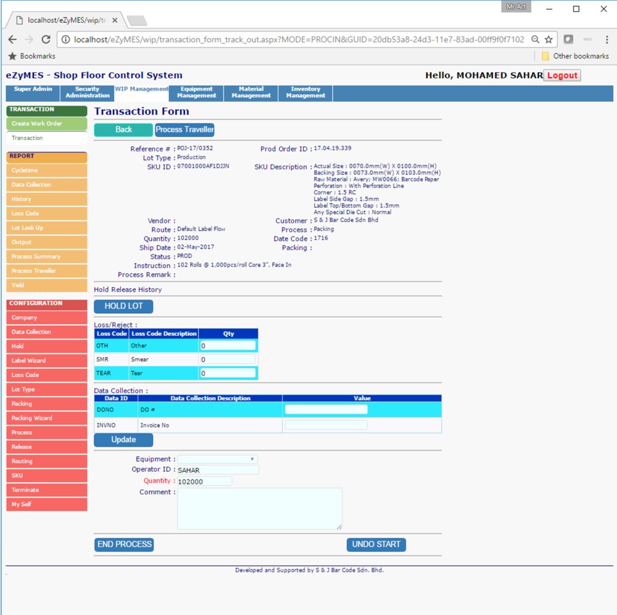Log out using the Logout button
The height and width of the screenshot is (615, 617).
click(562, 75)
